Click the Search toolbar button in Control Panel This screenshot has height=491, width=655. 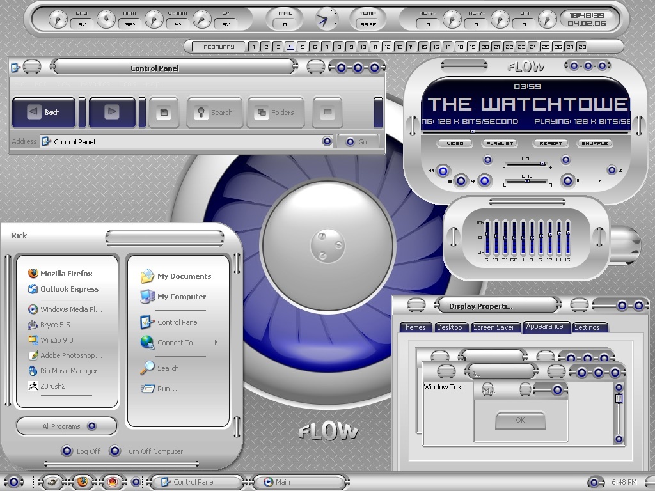(215, 113)
